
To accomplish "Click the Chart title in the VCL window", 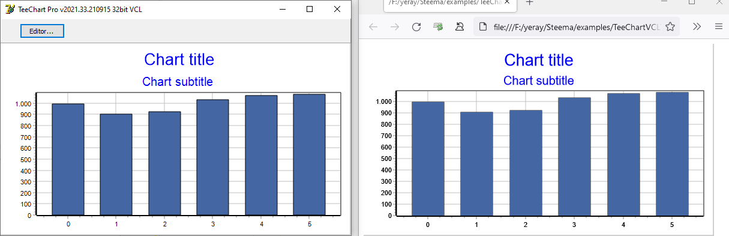I will click(x=179, y=59).
